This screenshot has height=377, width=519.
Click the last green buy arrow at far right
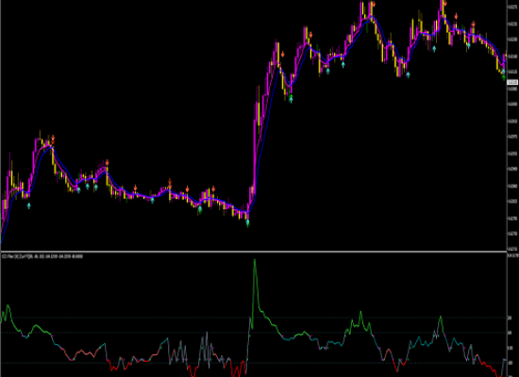point(504,77)
